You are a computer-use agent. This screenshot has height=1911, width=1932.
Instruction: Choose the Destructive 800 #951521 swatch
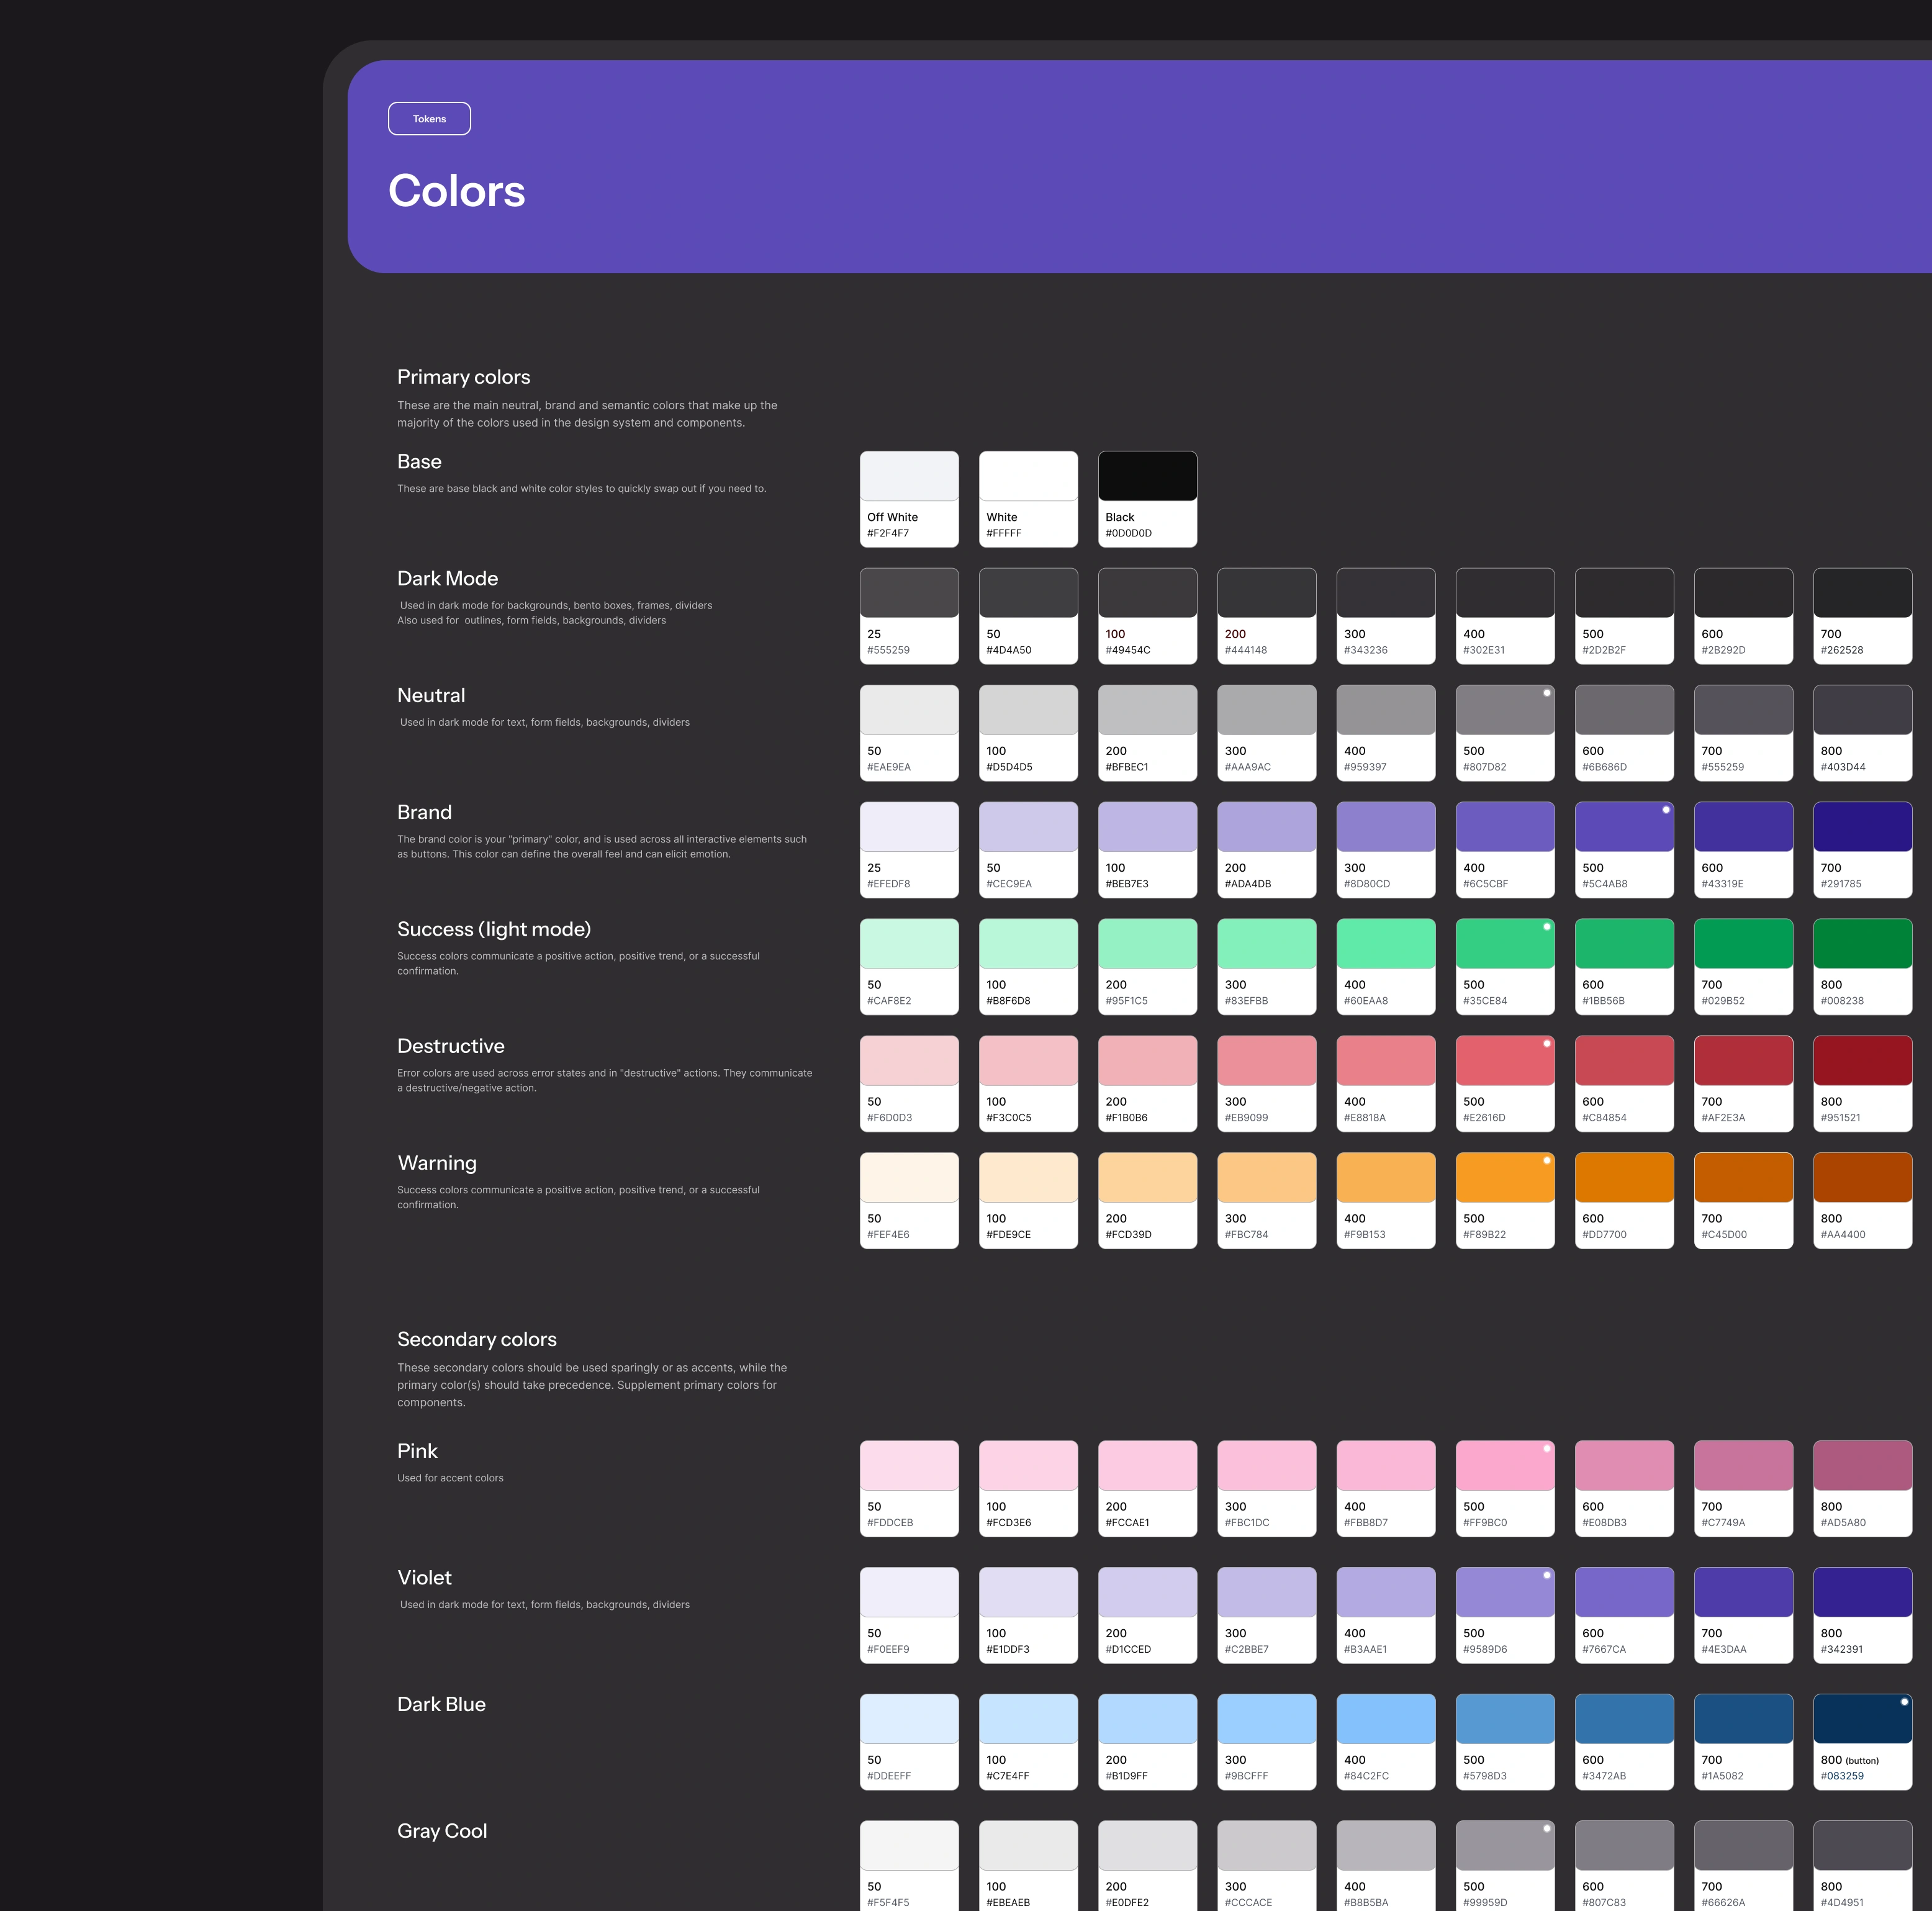(1861, 1083)
